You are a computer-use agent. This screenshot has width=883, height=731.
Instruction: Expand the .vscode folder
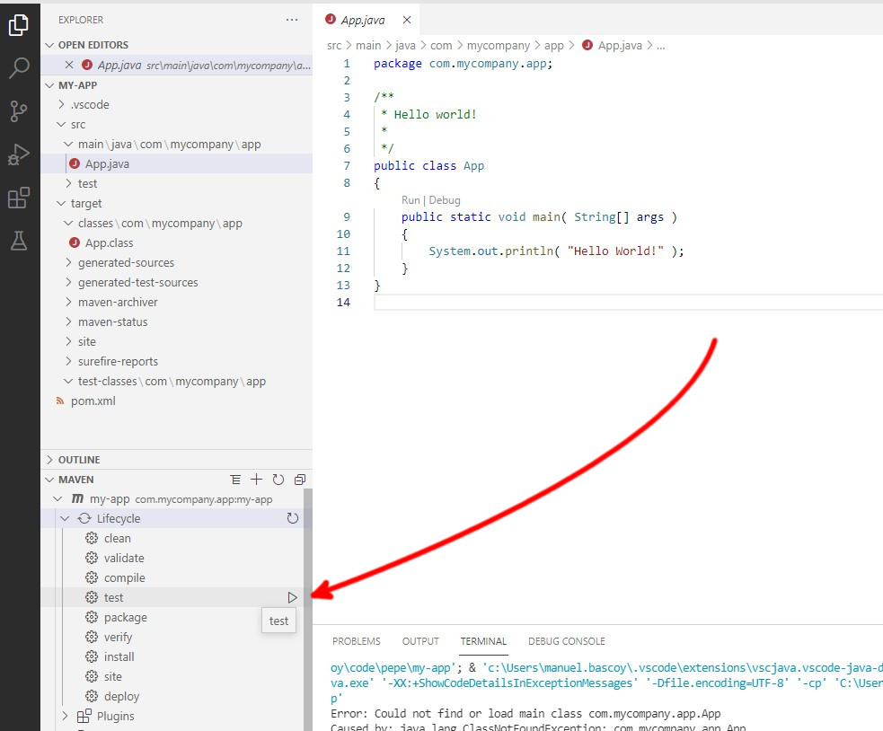click(89, 104)
